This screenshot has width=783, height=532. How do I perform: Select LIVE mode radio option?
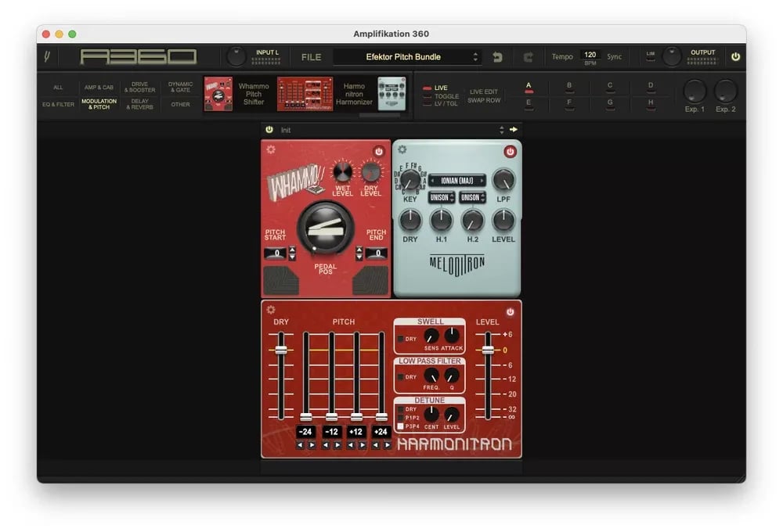[x=435, y=88]
